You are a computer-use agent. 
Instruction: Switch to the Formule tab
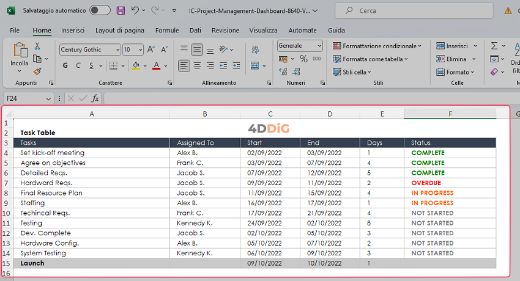tap(167, 31)
